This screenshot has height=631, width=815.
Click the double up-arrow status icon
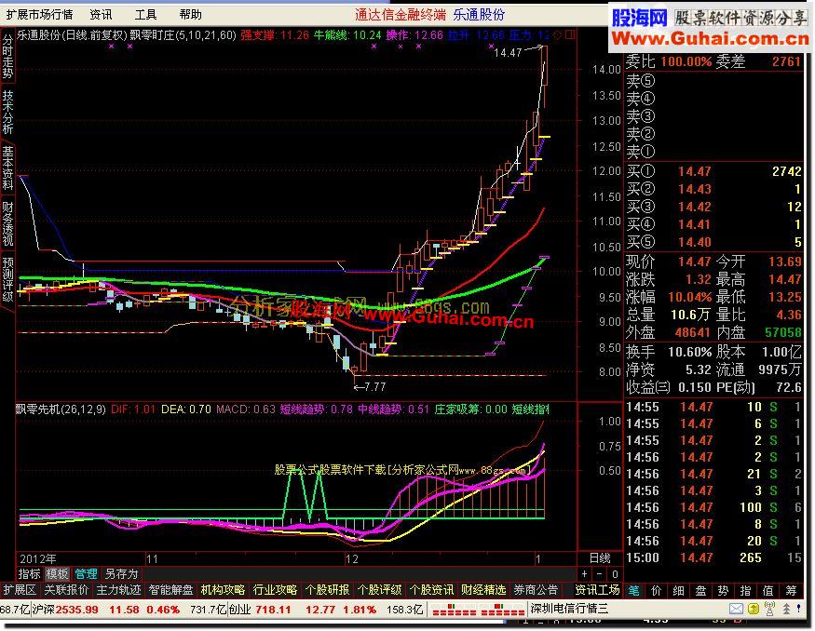point(787,609)
